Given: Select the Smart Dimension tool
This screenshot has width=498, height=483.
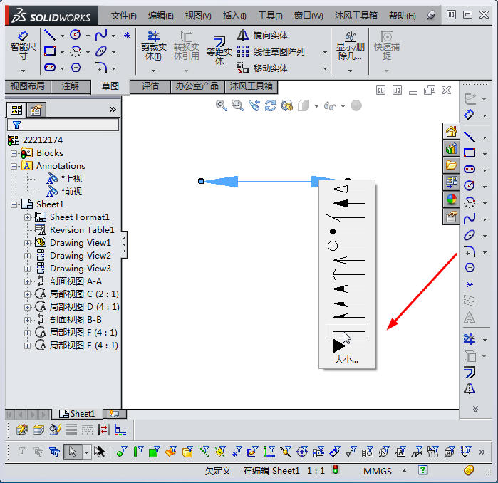Looking at the screenshot, I should pos(23,45).
